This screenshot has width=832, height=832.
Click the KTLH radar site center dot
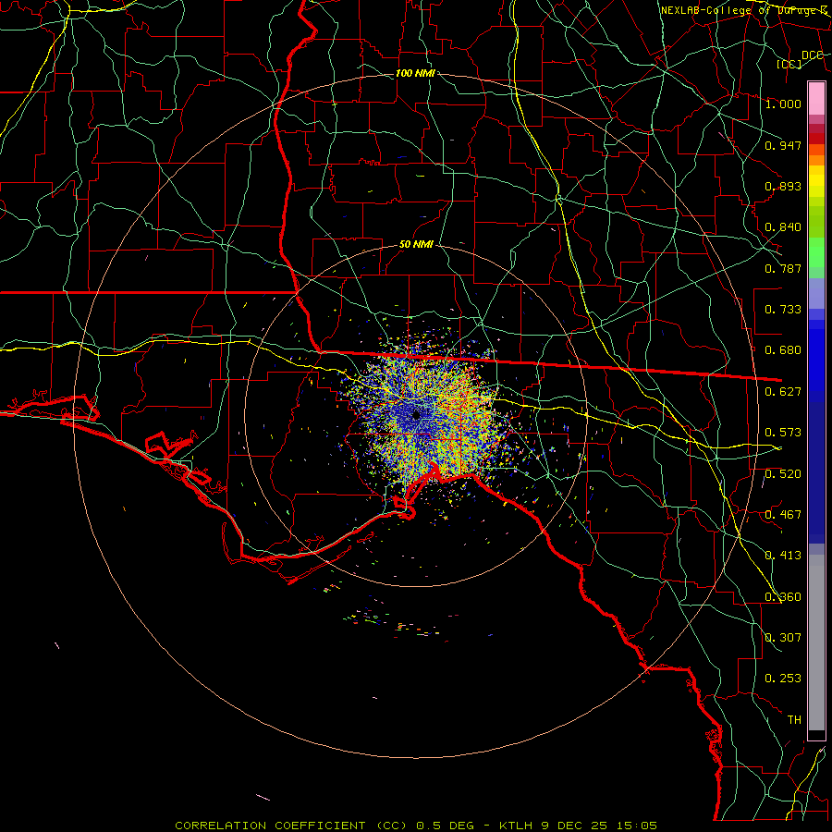click(416, 415)
